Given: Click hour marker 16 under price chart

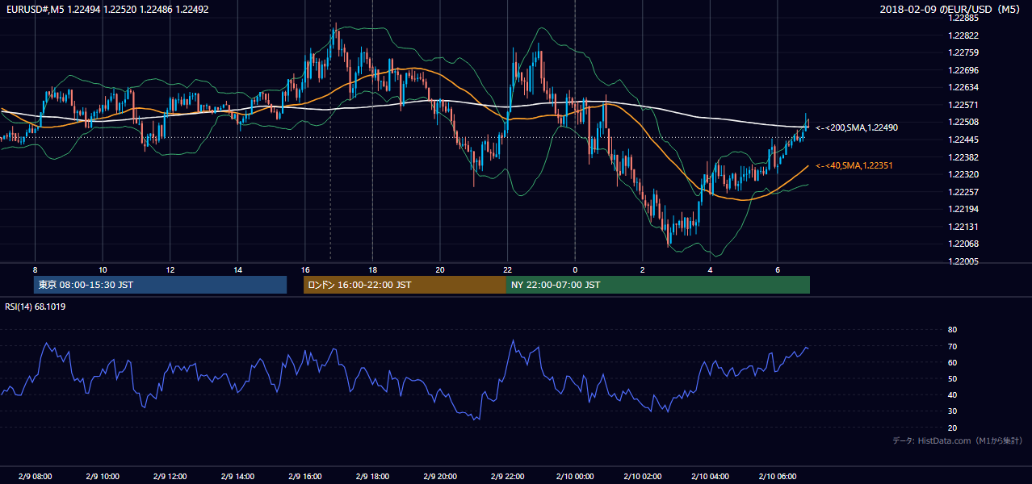Looking at the screenshot, I should coord(305,269).
